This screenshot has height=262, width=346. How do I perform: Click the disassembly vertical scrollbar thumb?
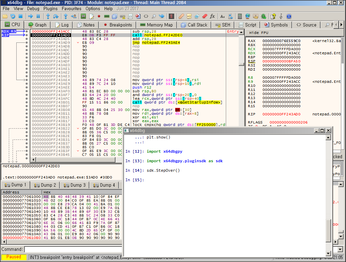tap(241, 64)
